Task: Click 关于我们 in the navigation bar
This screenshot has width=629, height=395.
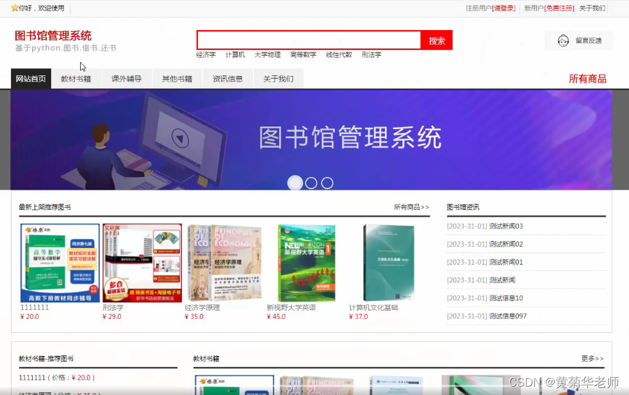Action: point(278,79)
